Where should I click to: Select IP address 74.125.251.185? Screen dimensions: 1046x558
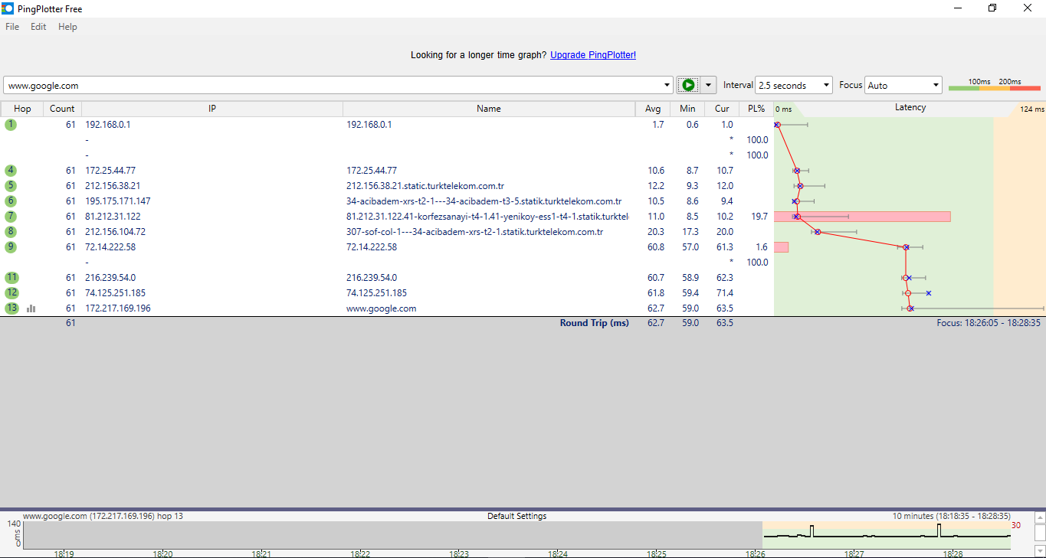tap(116, 292)
